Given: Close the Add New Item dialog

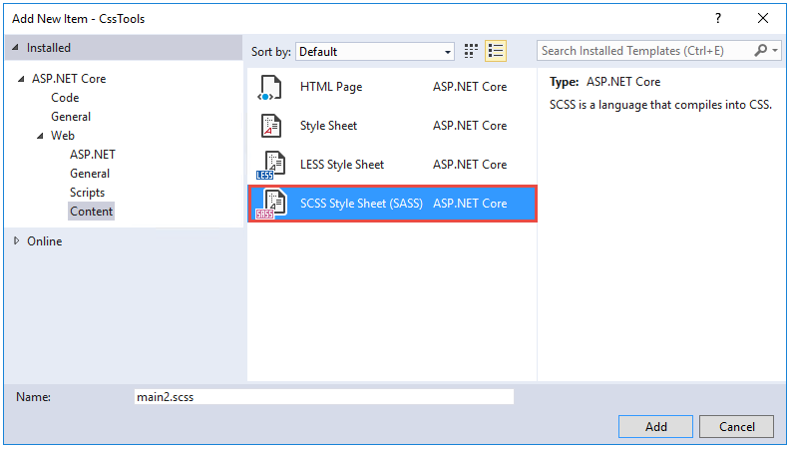Looking at the screenshot, I should 763,19.
